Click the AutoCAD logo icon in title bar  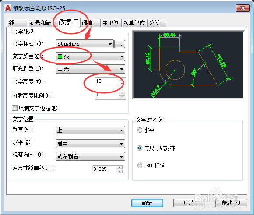8,8
